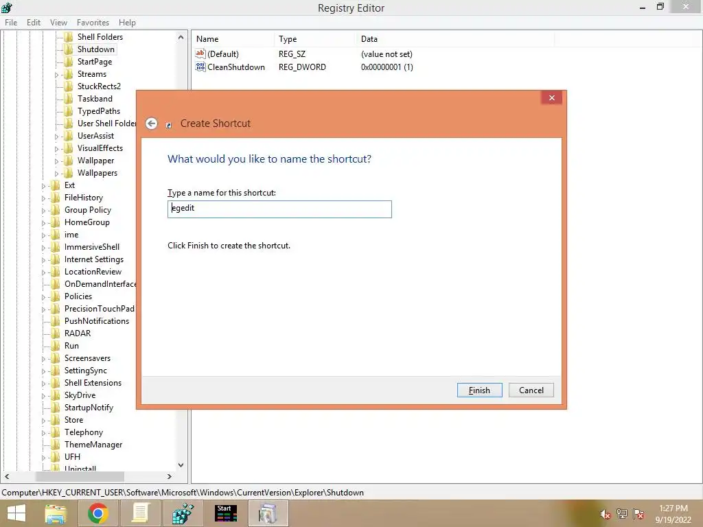The image size is (703, 527).
Task: Select the StuckRects2 folder icon
Action: click(68, 86)
